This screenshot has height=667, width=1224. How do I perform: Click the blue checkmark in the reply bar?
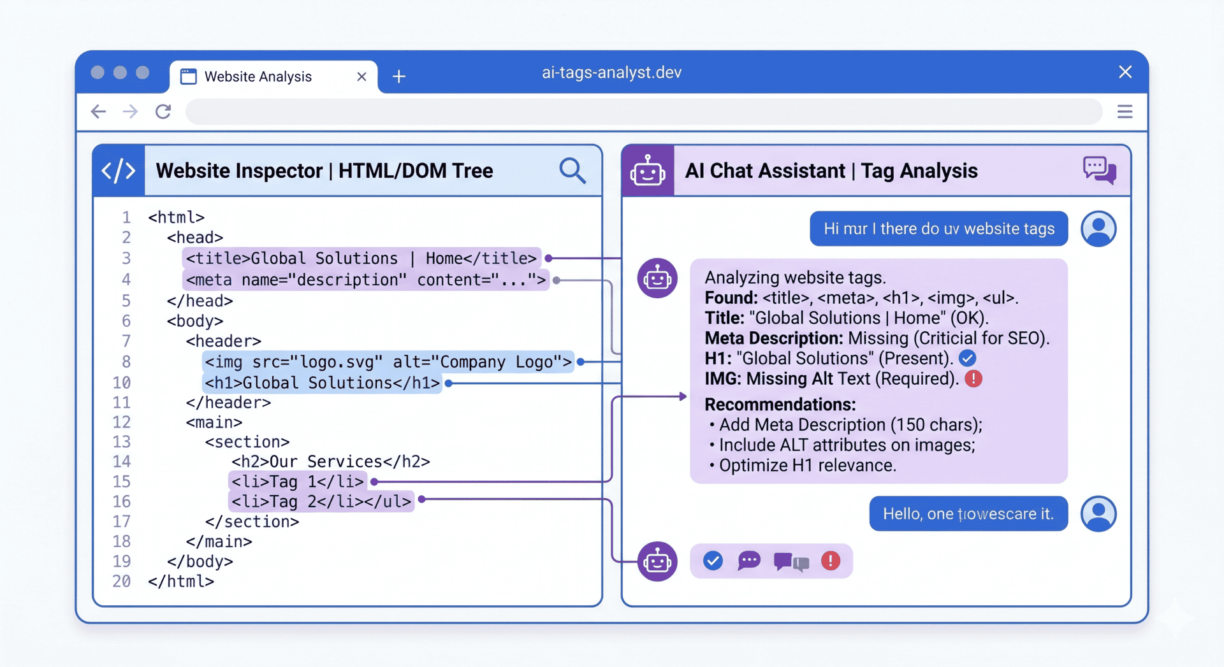713,561
